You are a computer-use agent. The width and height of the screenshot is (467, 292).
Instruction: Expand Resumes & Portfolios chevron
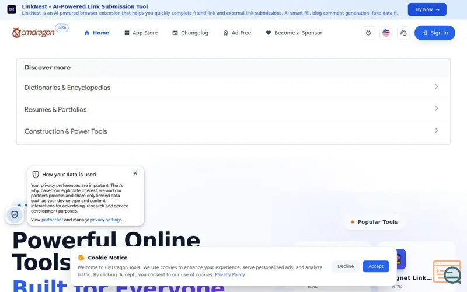tap(436, 109)
